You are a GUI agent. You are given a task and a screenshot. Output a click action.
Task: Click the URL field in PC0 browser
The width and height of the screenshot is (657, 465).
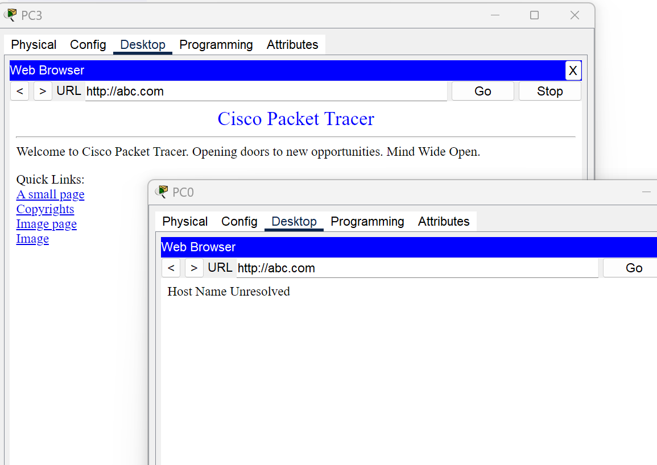click(x=418, y=268)
